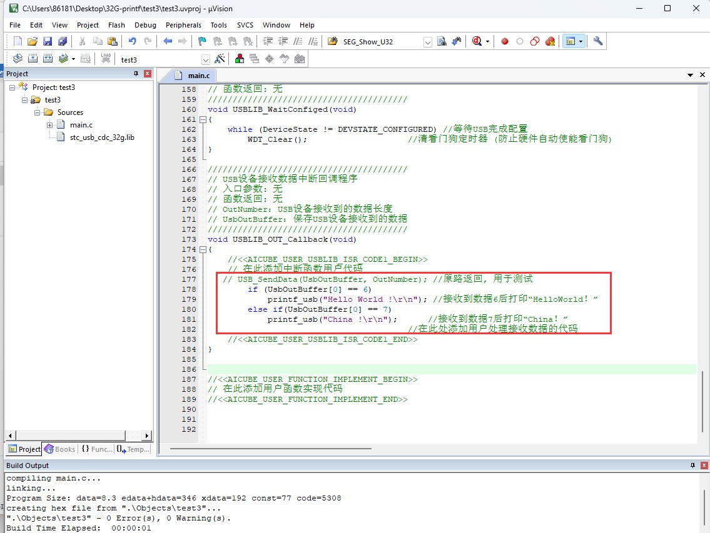
Task: Collapse the Project: test3 tree node
Action: tap(13, 87)
